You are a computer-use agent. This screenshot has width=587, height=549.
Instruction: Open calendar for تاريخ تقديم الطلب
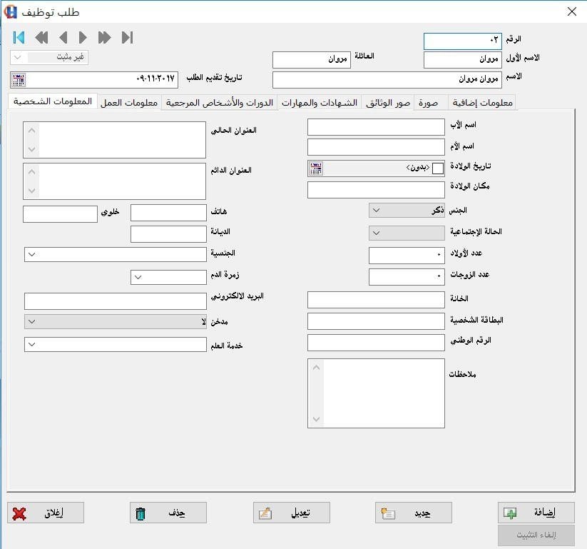coord(19,80)
